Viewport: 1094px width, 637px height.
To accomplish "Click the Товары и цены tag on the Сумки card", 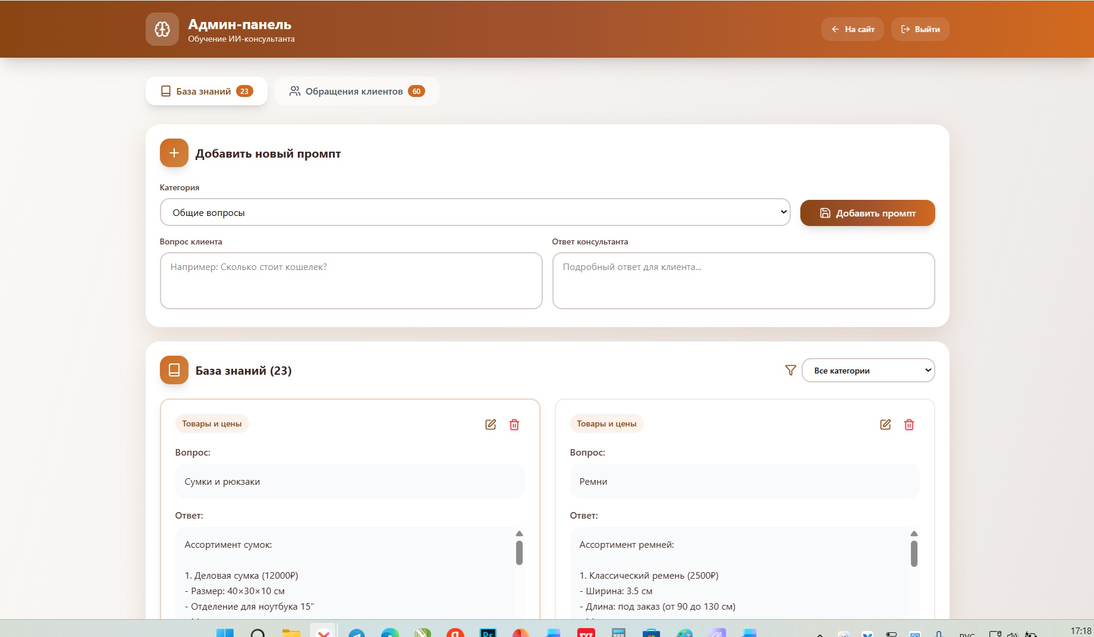I will 212,423.
